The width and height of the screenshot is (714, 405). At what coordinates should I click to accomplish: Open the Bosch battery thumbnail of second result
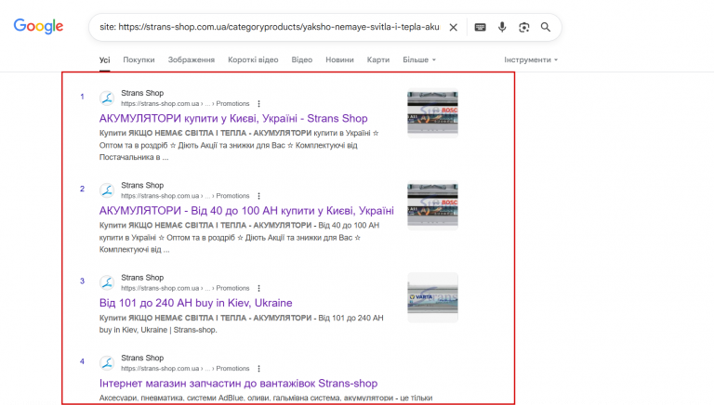[x=432, y=205]
